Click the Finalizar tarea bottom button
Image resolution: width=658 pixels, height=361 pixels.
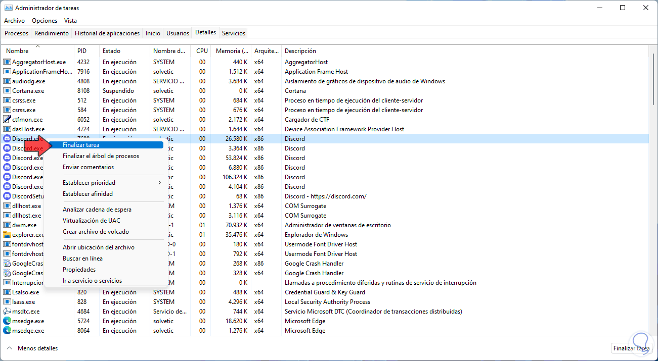(632, 348)
